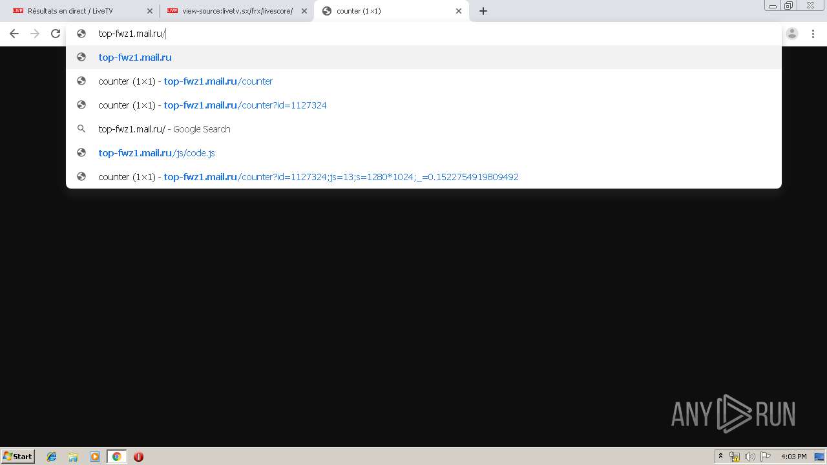Click the network status tray icon
827x465 pixels.
(x=735, y=457)
